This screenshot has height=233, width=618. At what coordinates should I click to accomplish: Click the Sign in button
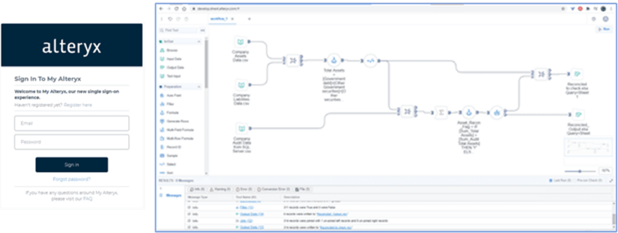(x=71, y=165)
